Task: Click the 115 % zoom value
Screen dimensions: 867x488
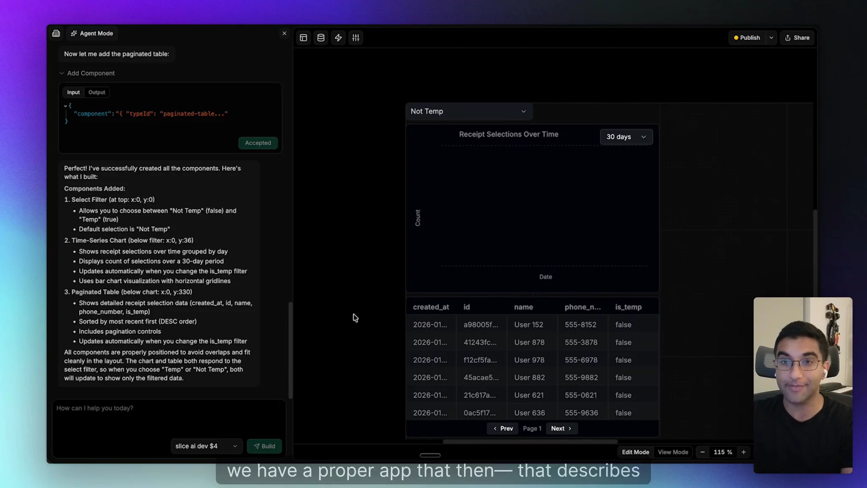Action: coord(723,452)
